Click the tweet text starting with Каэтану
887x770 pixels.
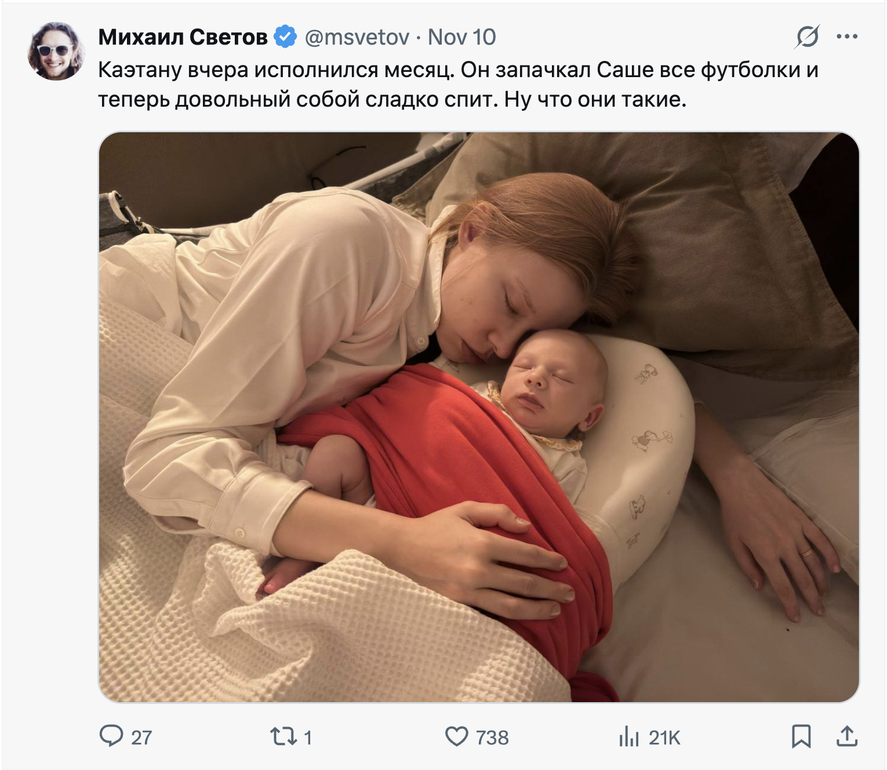pyautogui.click(x=458, y=70)
